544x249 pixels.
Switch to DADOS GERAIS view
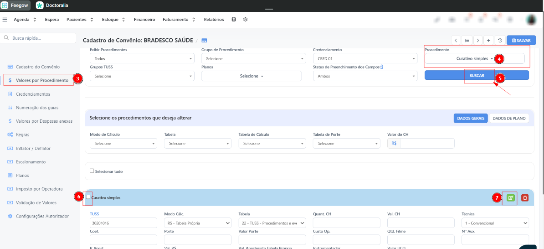[471, 118]
